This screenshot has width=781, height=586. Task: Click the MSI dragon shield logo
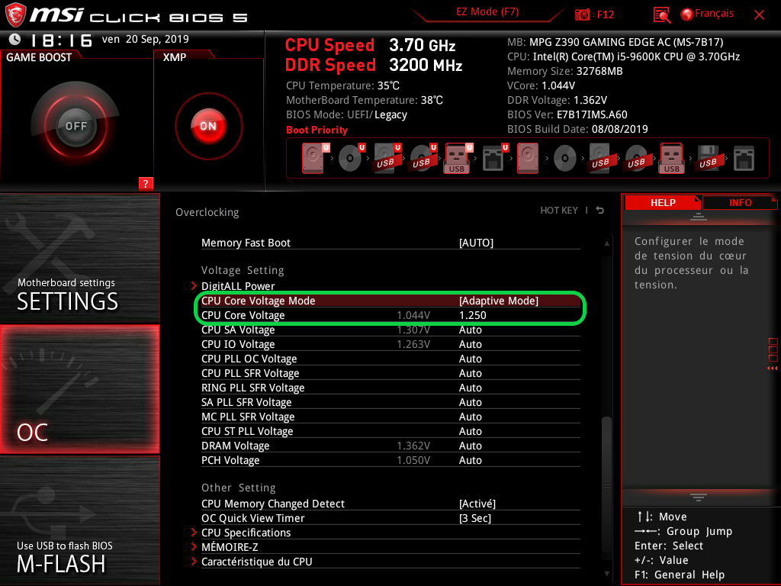(x=15, y=14)
